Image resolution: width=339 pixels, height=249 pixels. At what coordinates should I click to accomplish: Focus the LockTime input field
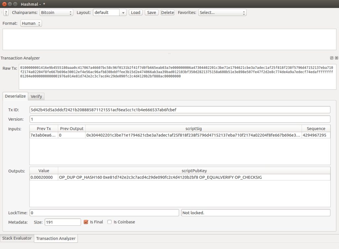coord(104,213)
